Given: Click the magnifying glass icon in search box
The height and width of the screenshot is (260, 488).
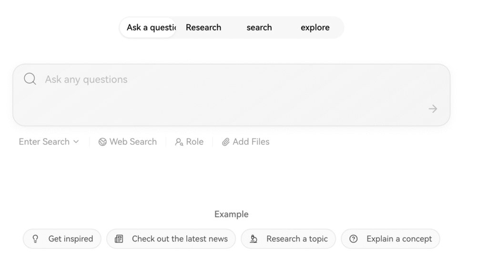Looking at the screenshot, I should point(30,79).
